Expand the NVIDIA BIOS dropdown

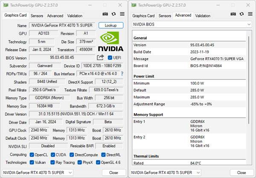coord(249,25)
